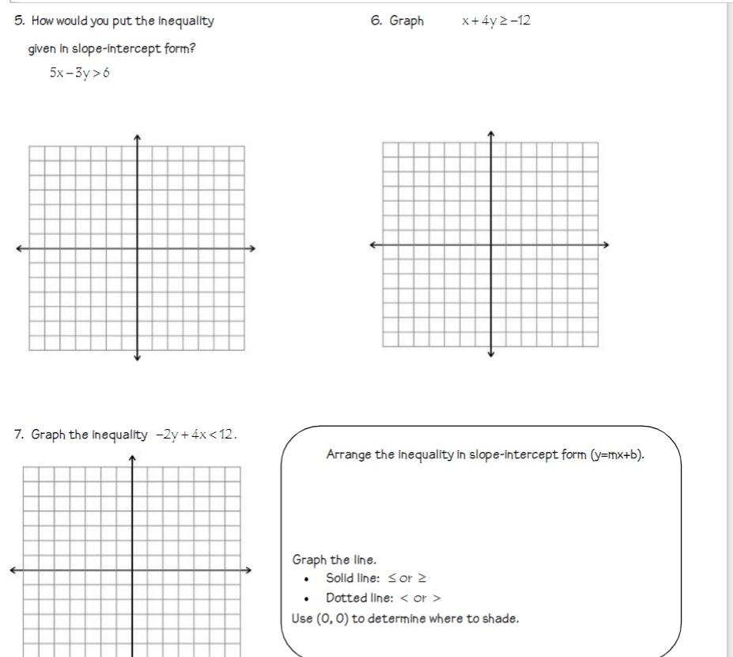Click the origin of problem 5 grid
733x657 pixels.
point(137,248)
